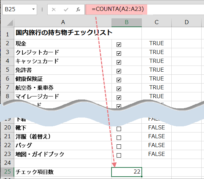Select row 25 header
This screenshot has height=179, width=204.
tap(7, 172)
